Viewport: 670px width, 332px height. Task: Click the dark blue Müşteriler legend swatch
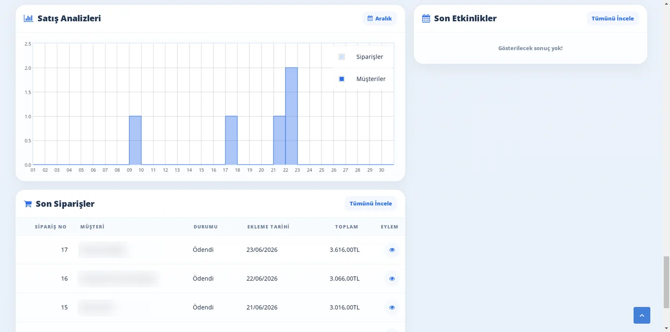(342, 79)
